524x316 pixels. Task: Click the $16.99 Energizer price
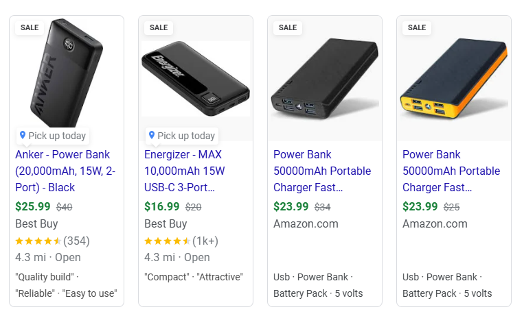pyautogui.click(x=161, y=206)
